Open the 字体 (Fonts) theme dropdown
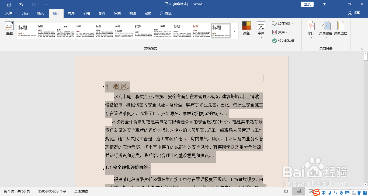Screen dimensions: 368x196 click(x=261, y=30)
